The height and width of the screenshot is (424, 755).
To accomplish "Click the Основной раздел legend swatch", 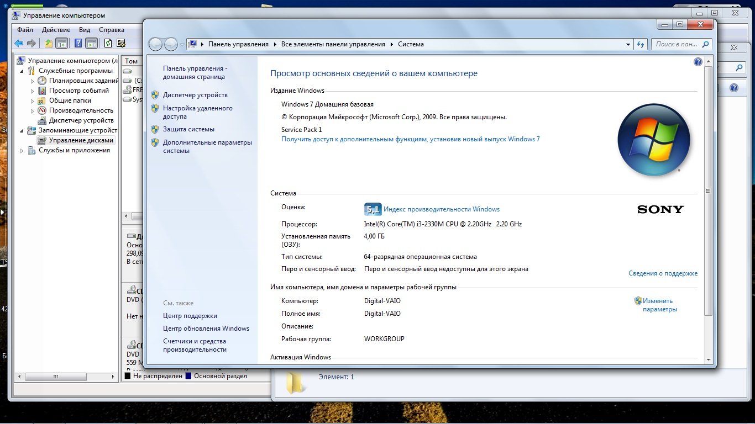I will click(188, 377).
